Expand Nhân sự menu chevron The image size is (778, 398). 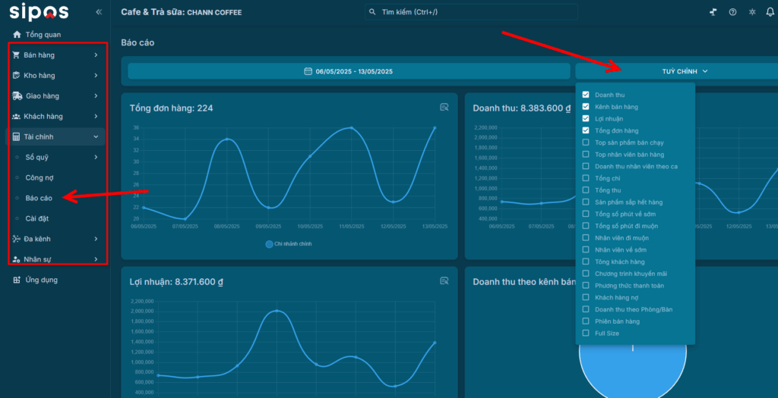(96, 259)
